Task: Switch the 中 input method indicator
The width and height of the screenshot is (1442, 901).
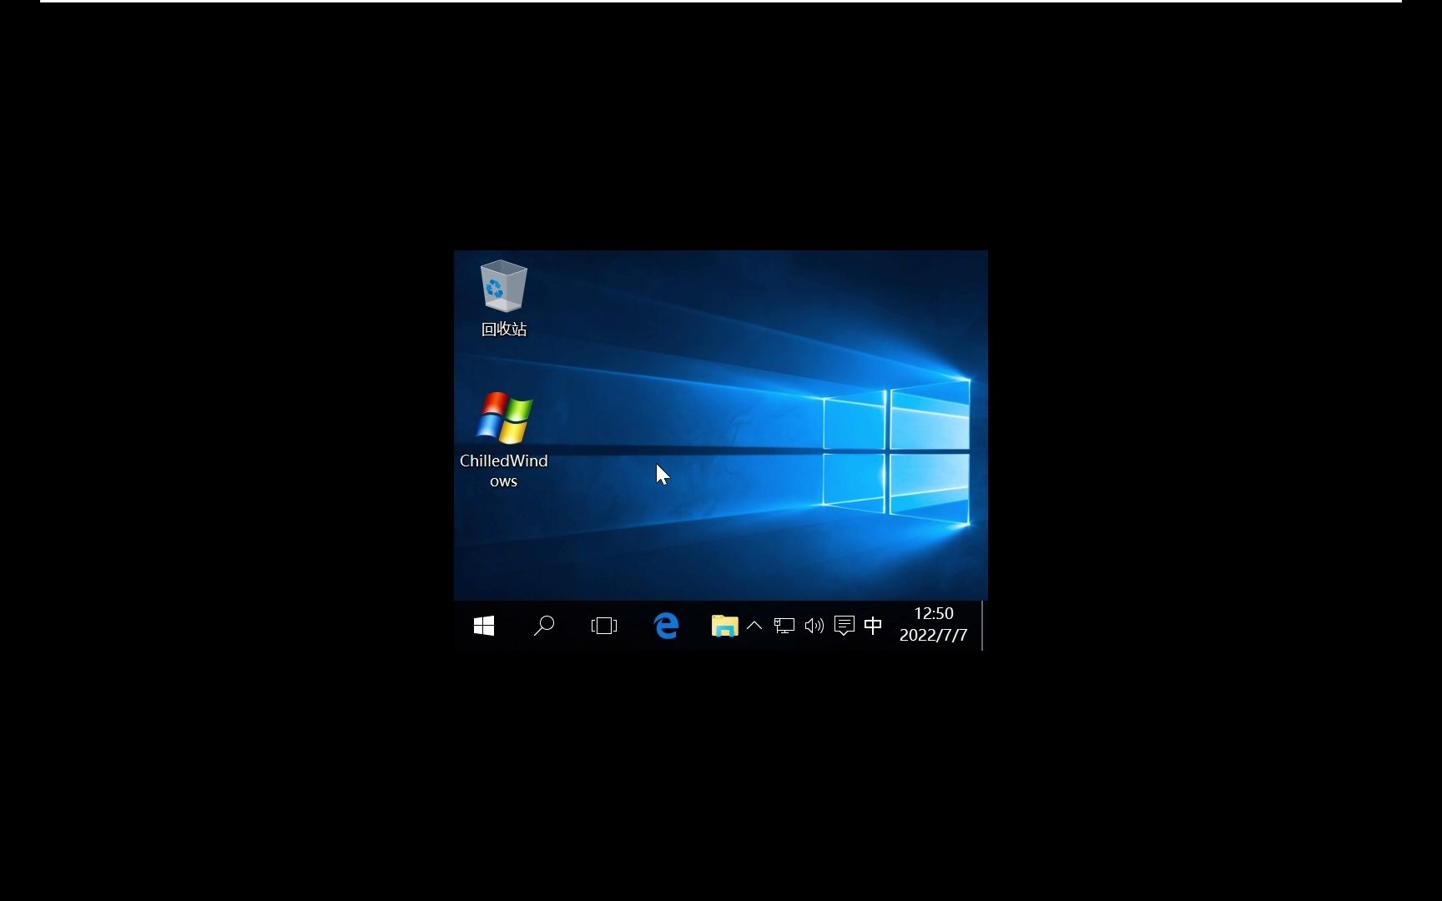Action: [873, 626]
